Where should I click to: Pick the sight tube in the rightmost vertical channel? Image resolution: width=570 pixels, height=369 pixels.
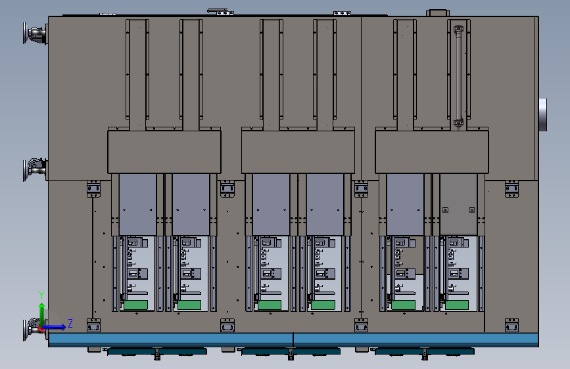(458, 76)
